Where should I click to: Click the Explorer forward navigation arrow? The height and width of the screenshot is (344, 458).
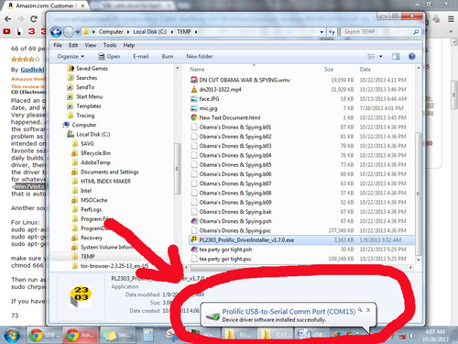(69, 32)
